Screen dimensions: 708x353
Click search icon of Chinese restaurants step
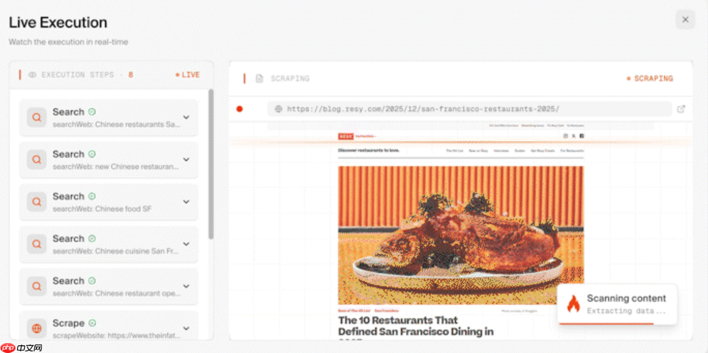(x=37, y=117)
